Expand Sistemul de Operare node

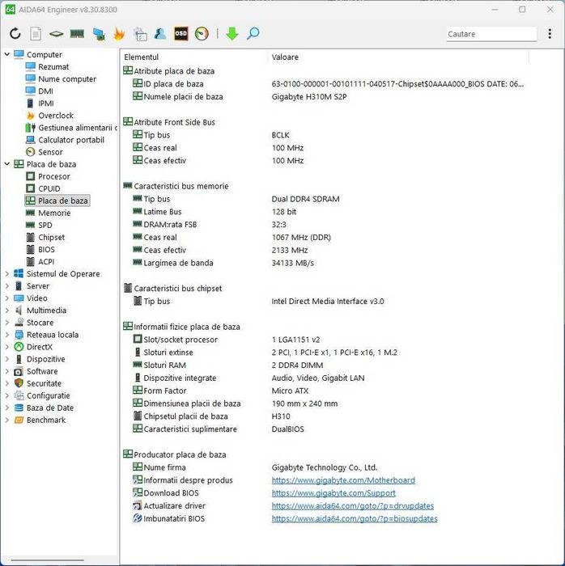coord(6,273)
